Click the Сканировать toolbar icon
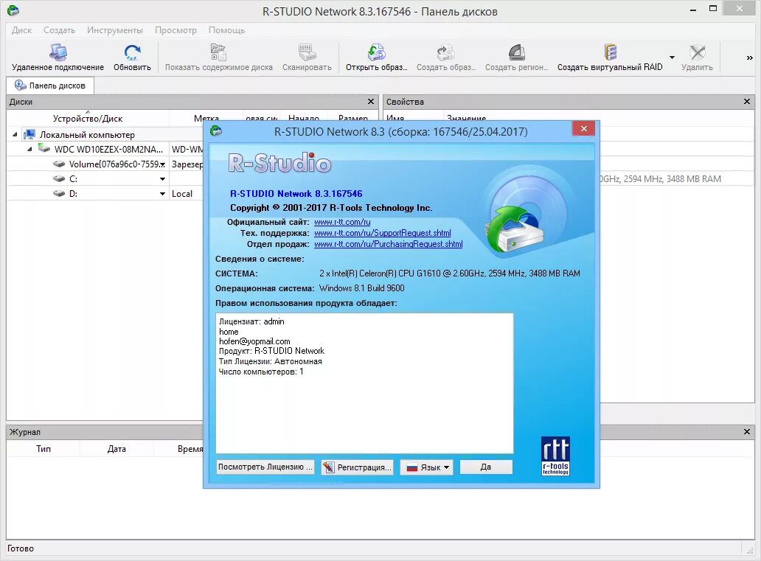Screen dimensions: 761x561 pyautogui.click(x=307, y=52)
